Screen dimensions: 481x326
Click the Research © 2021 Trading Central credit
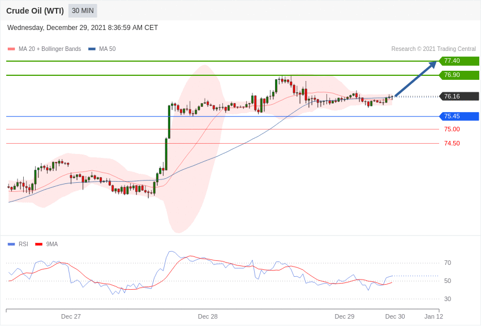(433, 49)
